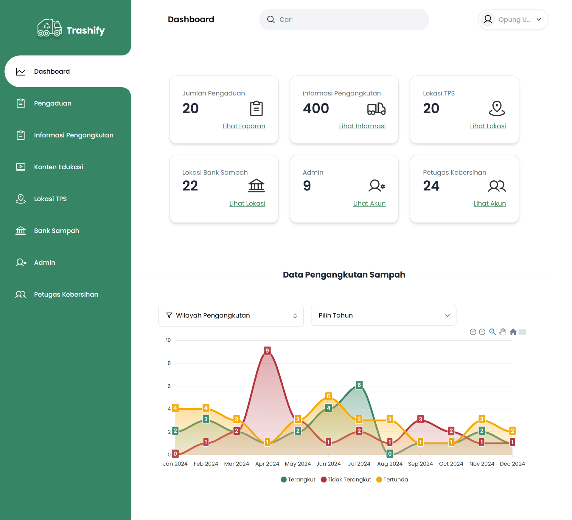Viewport: 572px width, 520px height.
Task: Click the green 6 data marker at Jul 2024
Action: (x=359, y=385)
